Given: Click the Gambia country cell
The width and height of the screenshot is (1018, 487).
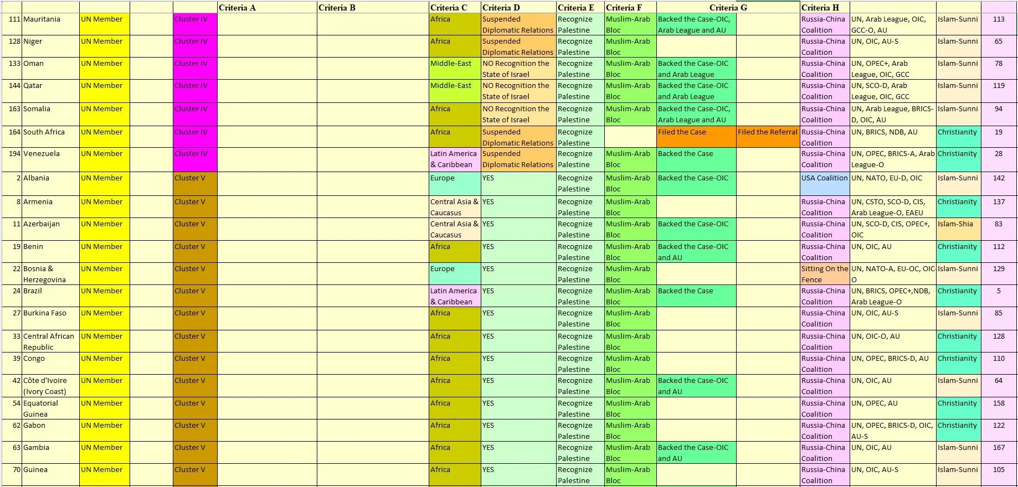Looking at the screenshot, I should pos(50,453).
